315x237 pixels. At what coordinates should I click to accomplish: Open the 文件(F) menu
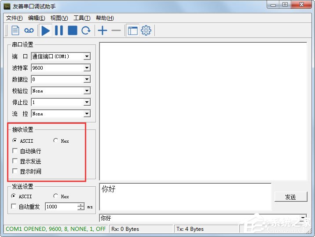(14, 18)
